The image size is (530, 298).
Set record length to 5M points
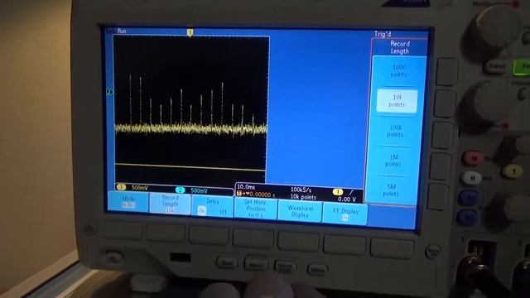391,190
